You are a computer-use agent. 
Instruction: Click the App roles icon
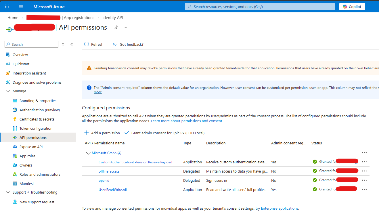tap(15, 156)
